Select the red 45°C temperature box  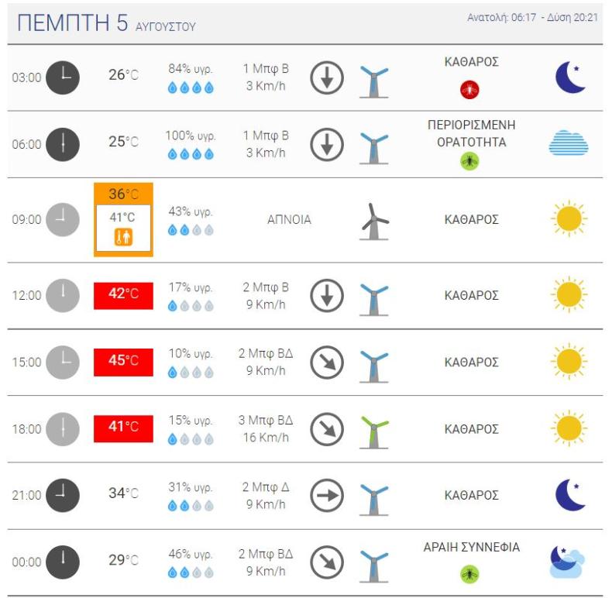[x=123, y=363]
